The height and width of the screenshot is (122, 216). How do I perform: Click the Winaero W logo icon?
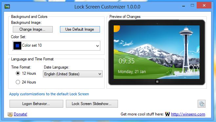pos(167,114)
